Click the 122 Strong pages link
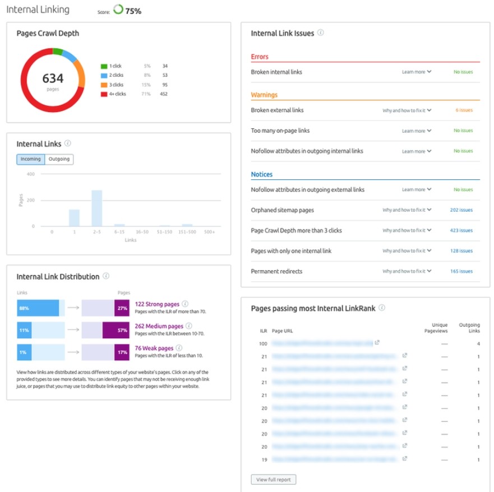 [157, 304]
